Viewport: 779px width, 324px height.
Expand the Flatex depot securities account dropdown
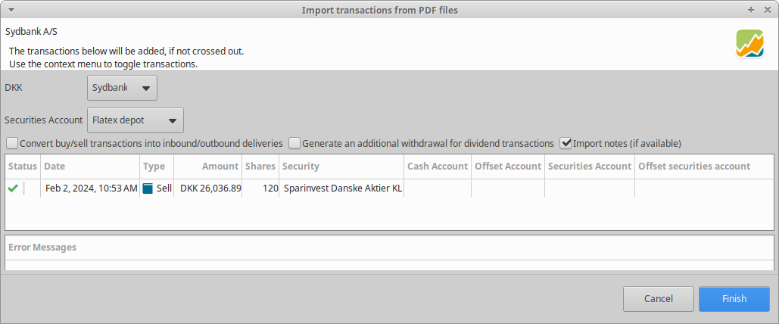(x=136, y=120)
